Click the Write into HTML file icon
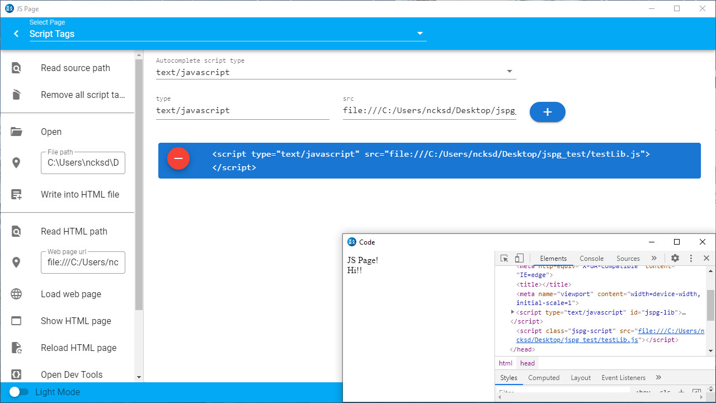Screen dimensions: 716x403 click(x=16, y=195)
